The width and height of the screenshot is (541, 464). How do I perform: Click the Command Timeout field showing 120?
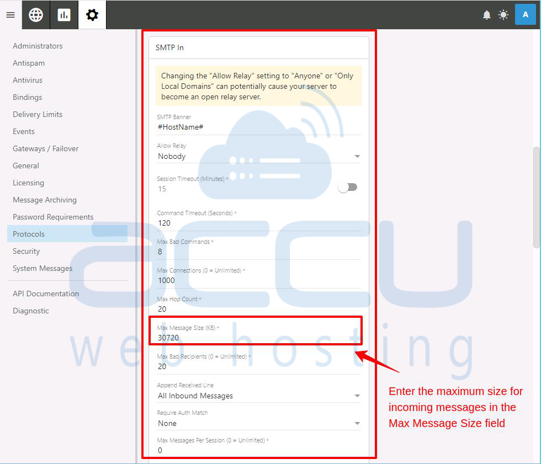click(x=259, y=223)
